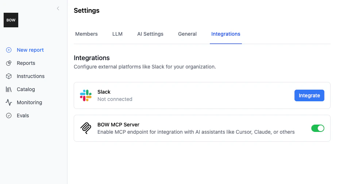Click the 'Slack' integration name
The image size is (347, 184).
(x=104, y=92)
